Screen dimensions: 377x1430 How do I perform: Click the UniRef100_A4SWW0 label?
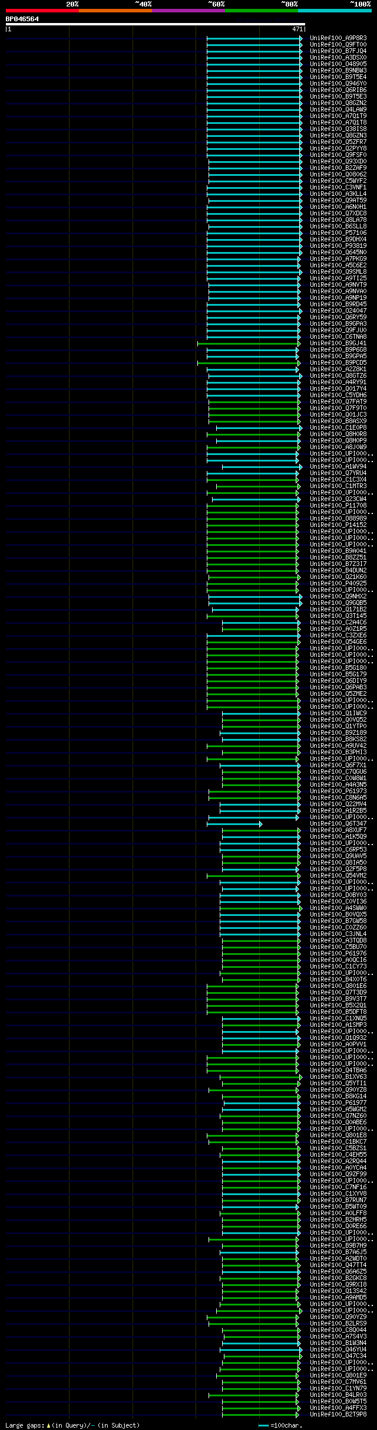(x=338, y=908)
